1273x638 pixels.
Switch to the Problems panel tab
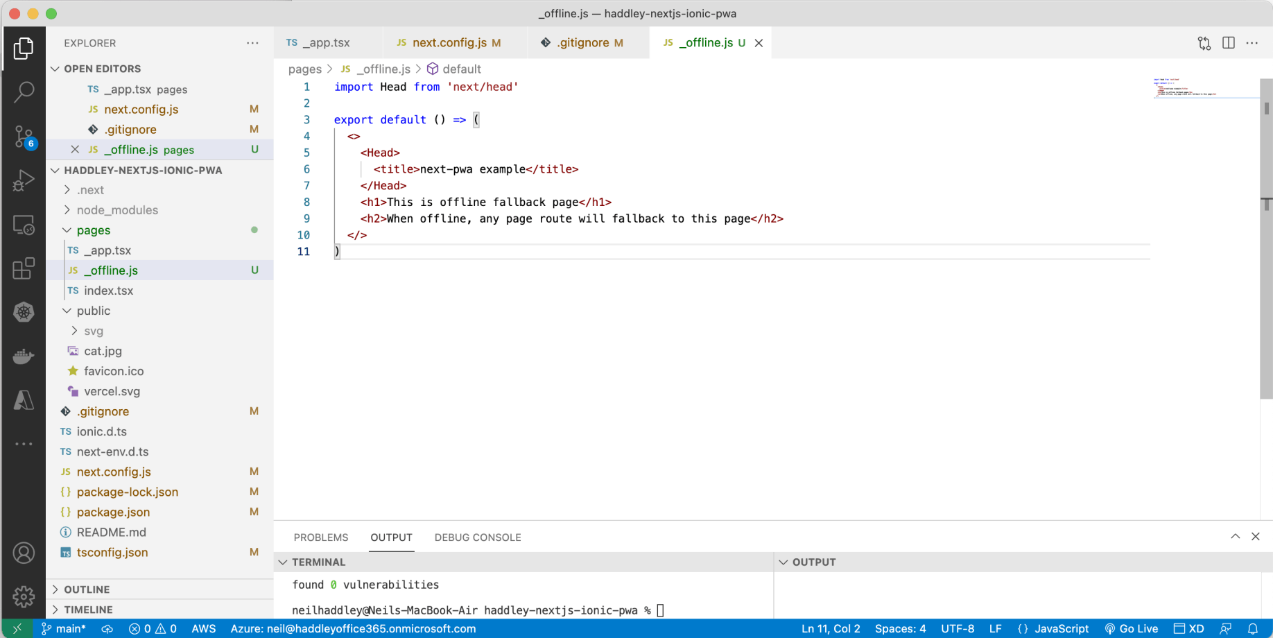coord(320,537)
